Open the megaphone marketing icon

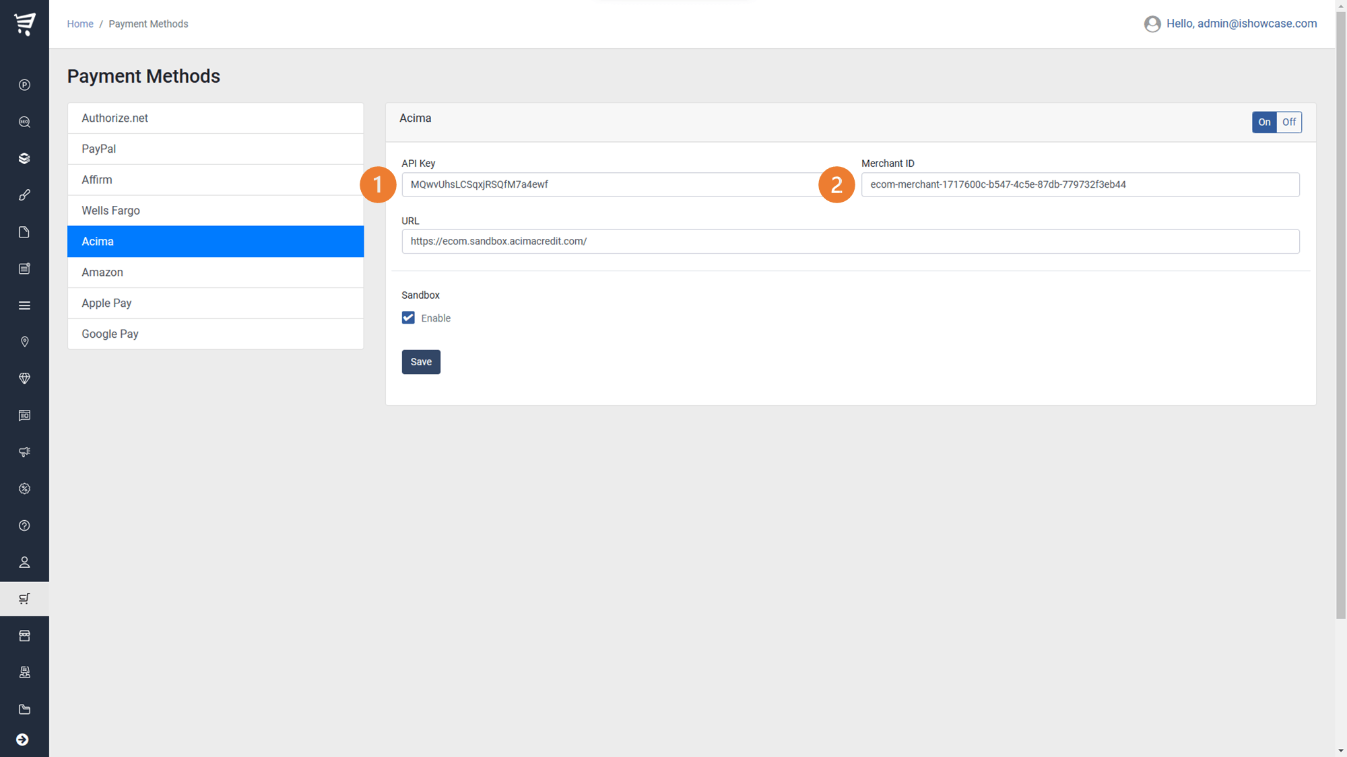tap(24, 452)
